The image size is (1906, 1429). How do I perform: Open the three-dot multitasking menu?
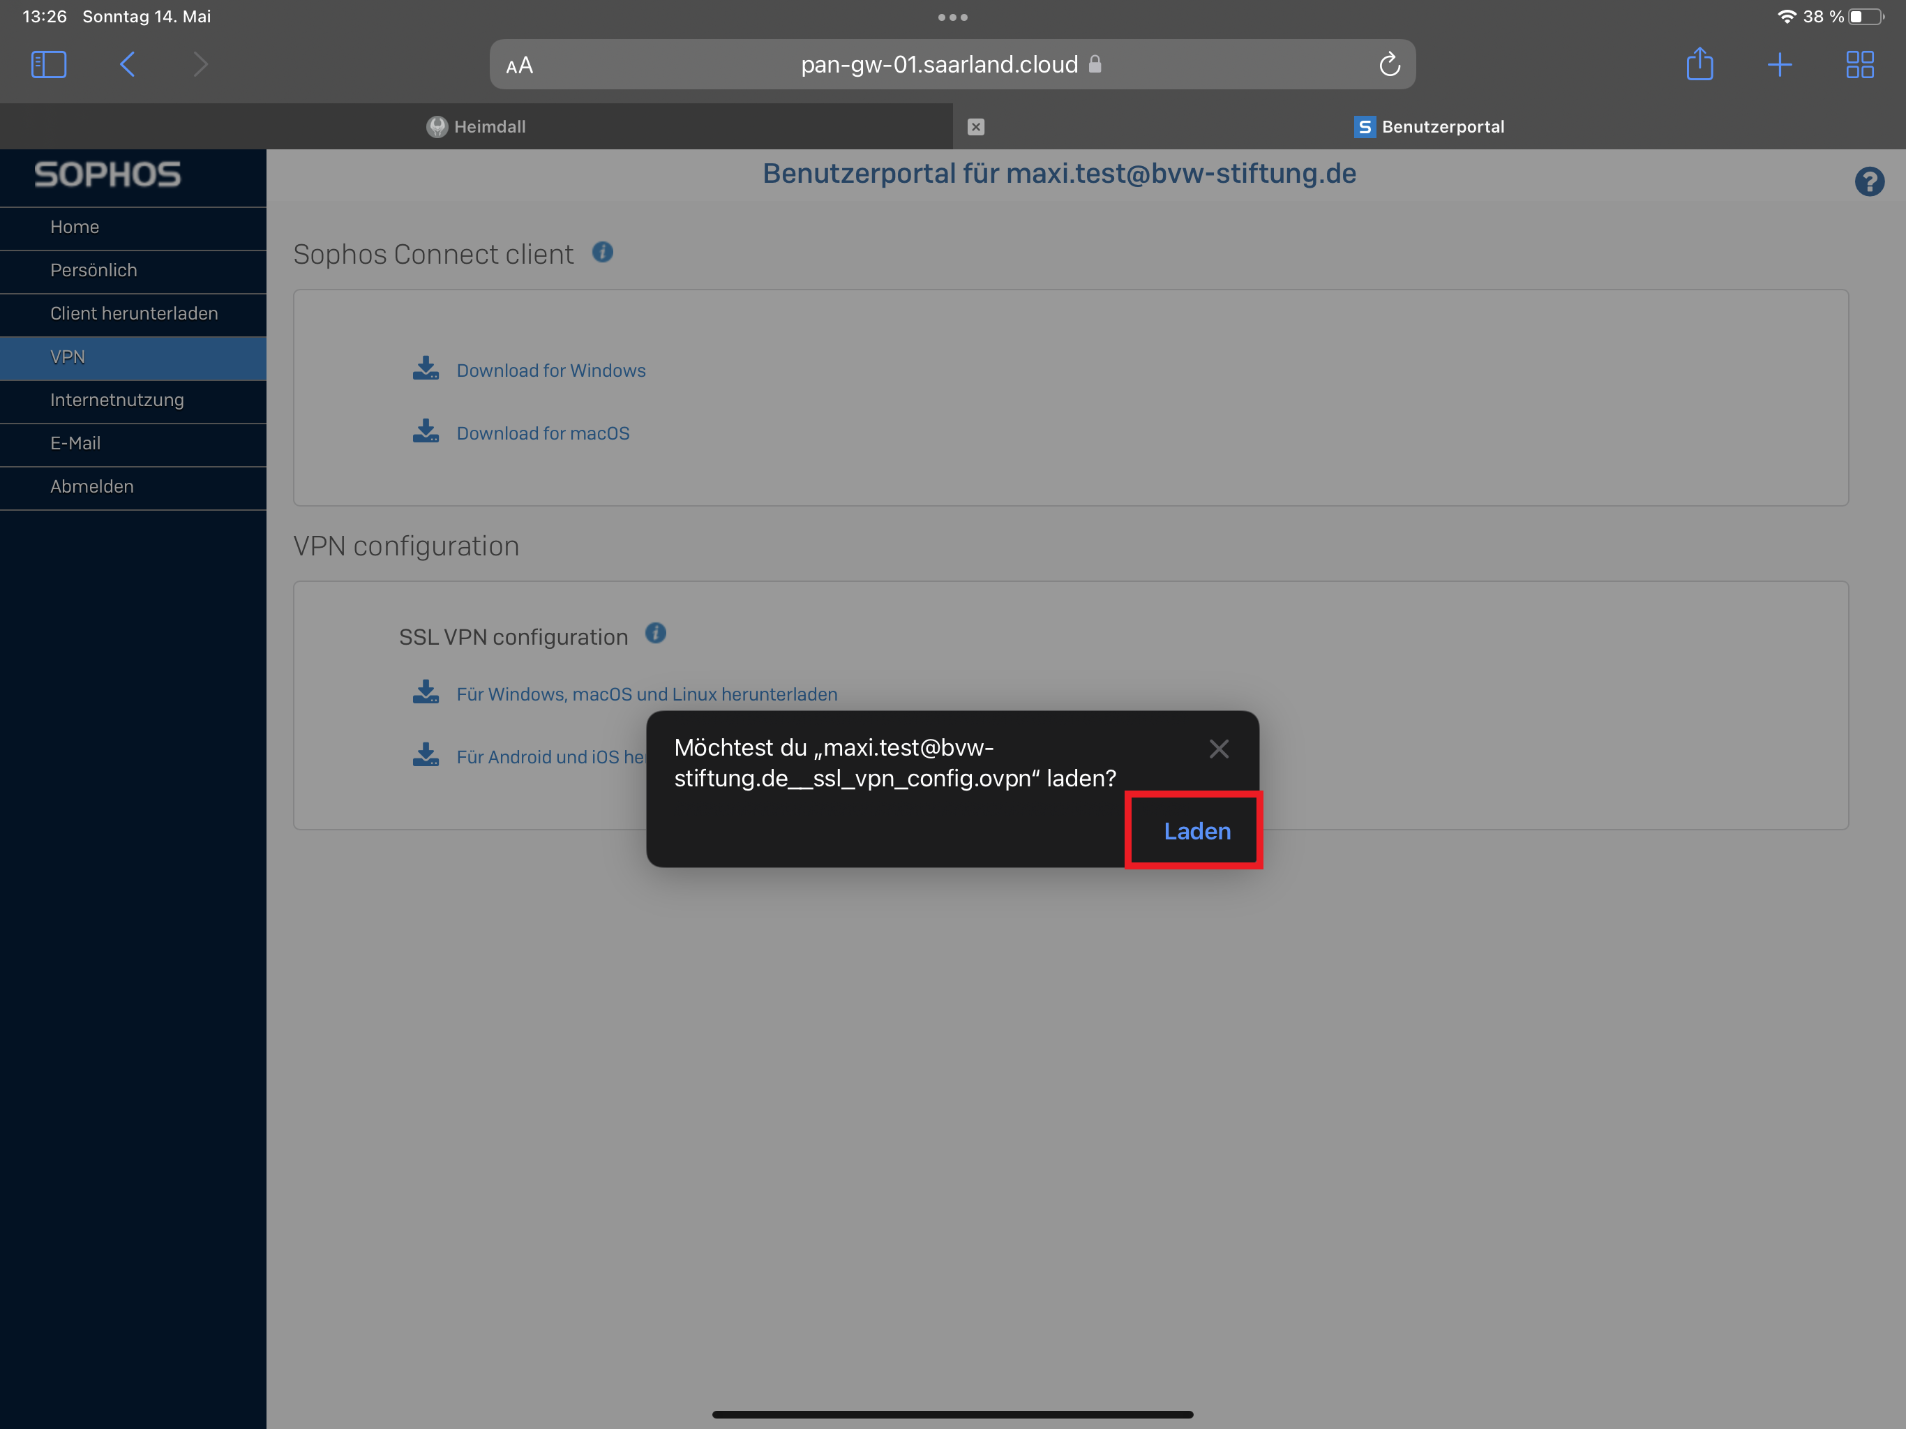pos(953,17)
